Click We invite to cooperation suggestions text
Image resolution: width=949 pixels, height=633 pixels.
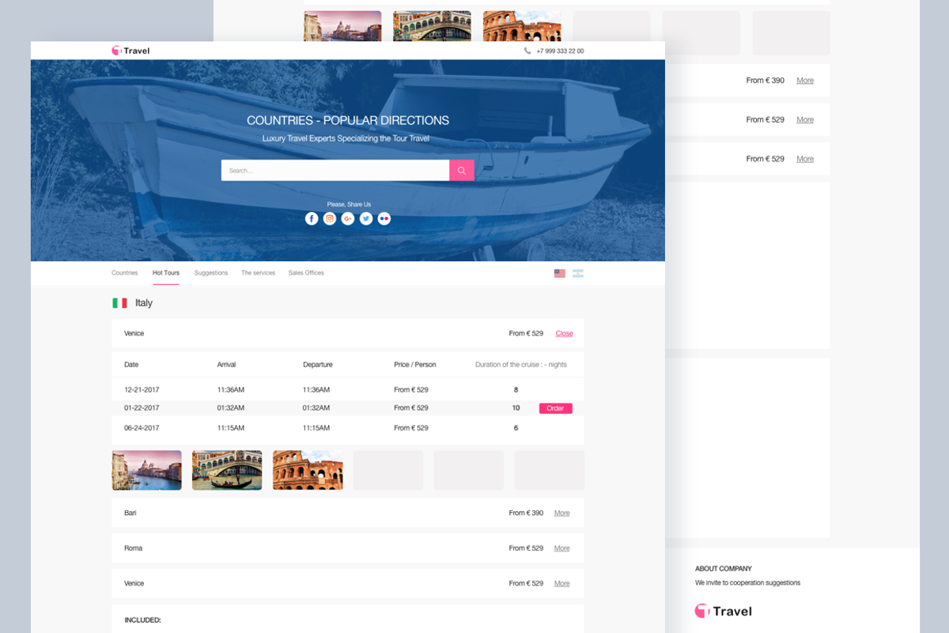pyautogui.click(x=747, y=583)
